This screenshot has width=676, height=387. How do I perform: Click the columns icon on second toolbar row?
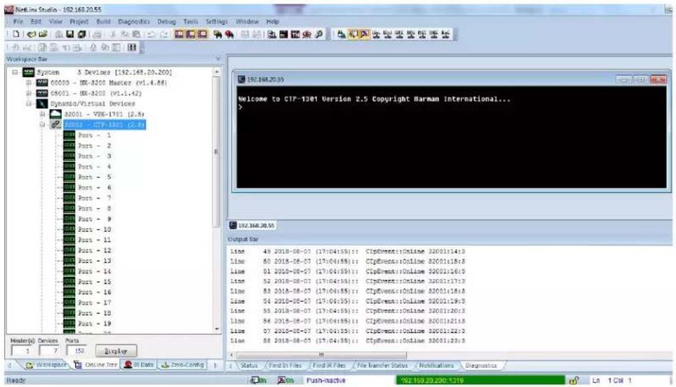coord(132,47)
